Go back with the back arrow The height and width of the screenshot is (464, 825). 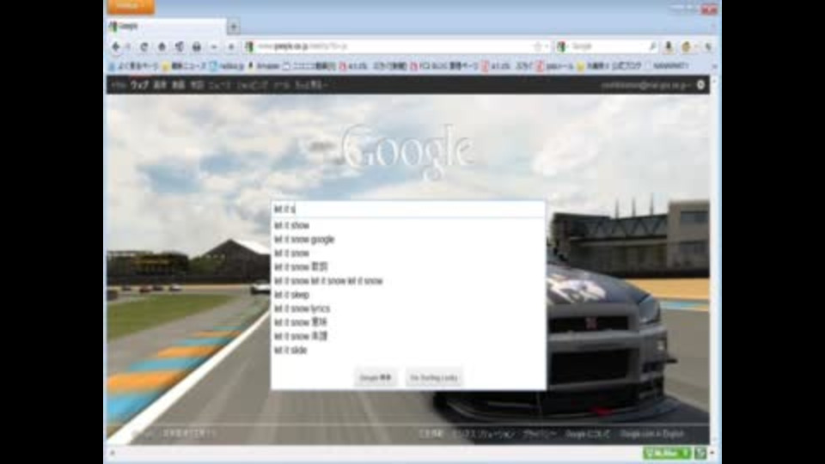[x=116, y=46]
